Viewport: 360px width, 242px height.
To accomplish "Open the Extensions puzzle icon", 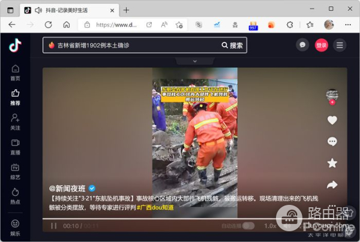I will tap(290, 25).
